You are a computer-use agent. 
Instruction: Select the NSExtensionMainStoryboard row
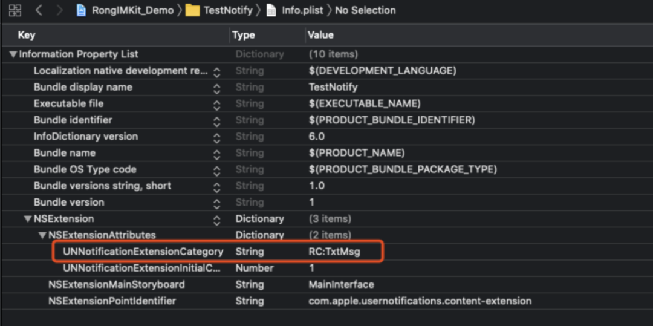pos(117,284)
